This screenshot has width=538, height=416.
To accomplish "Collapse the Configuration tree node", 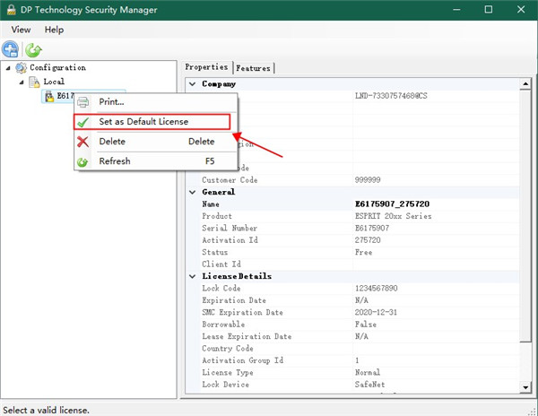I will [x=8, y=68].
